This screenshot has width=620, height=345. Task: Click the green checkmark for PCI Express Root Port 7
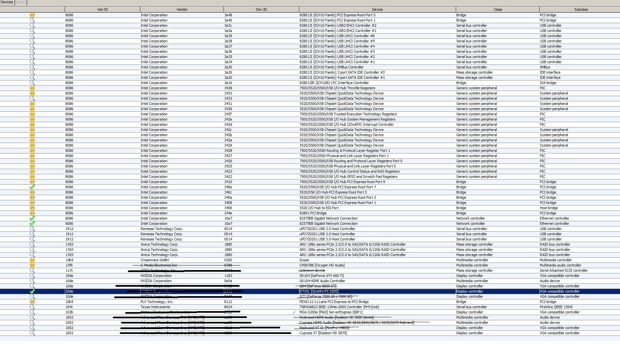(32, 187)
